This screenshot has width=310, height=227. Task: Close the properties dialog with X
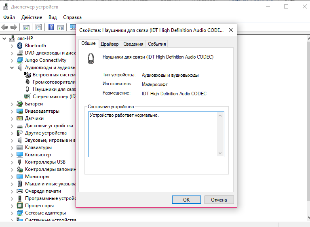[230, 30]
